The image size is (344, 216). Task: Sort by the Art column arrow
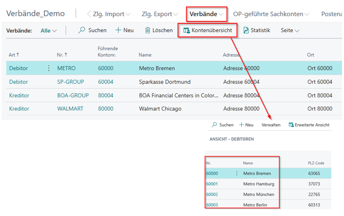[18, 54]
